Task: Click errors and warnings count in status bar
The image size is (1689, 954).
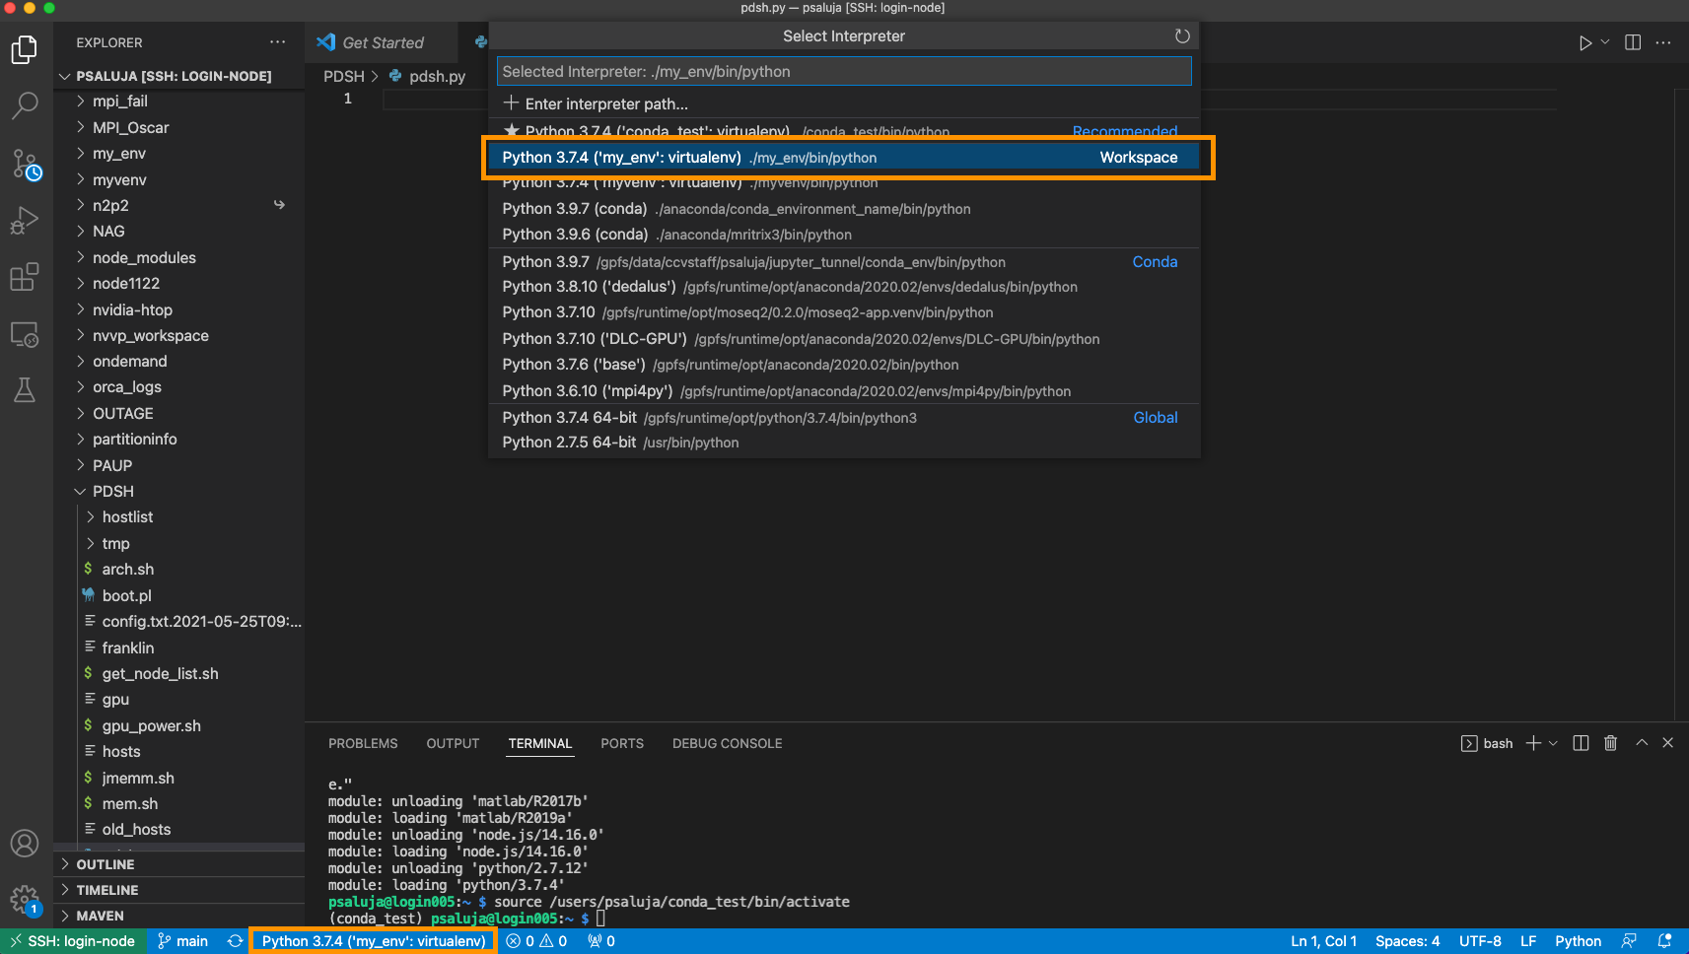Action: click(x=537, y=941)
